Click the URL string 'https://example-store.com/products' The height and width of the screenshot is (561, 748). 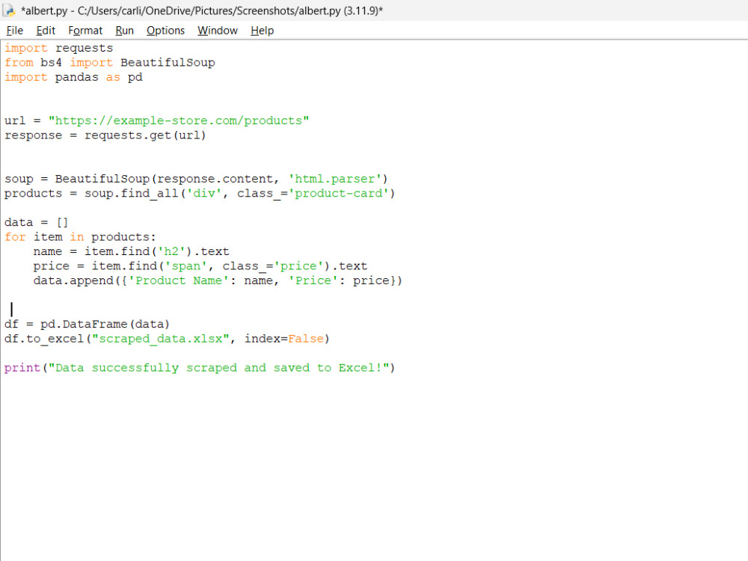[x=179, y=120]
